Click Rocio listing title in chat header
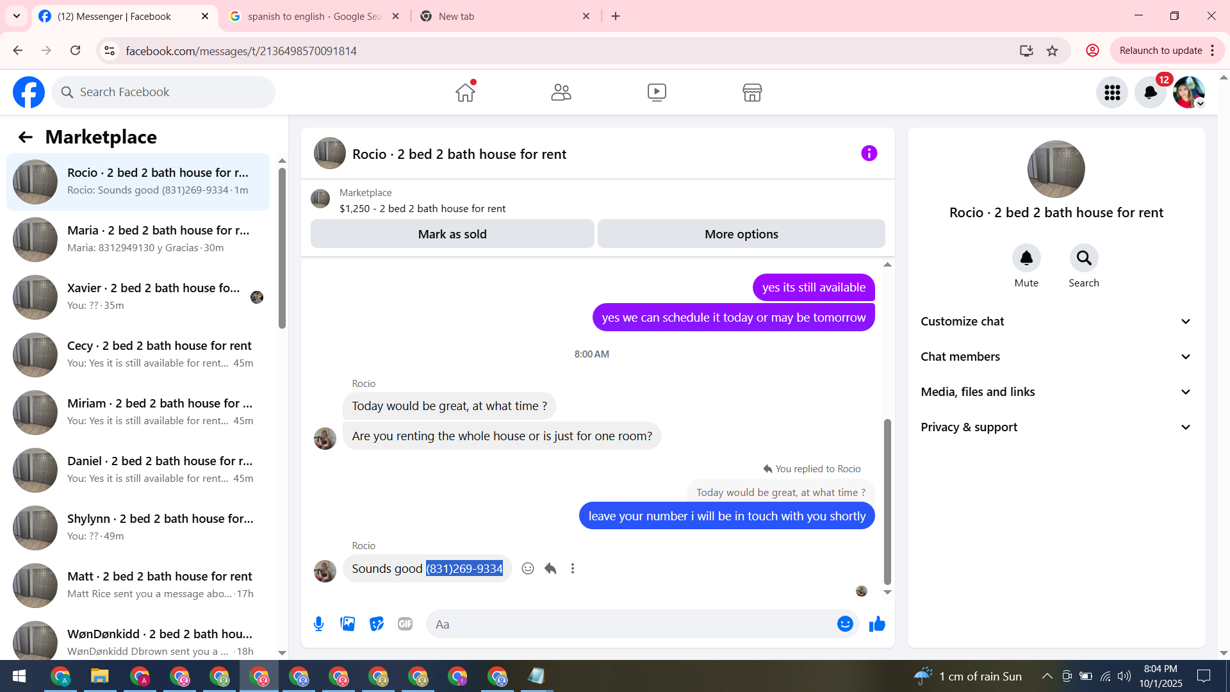Viewport: 1230px width, 692px height. [459, 154]
